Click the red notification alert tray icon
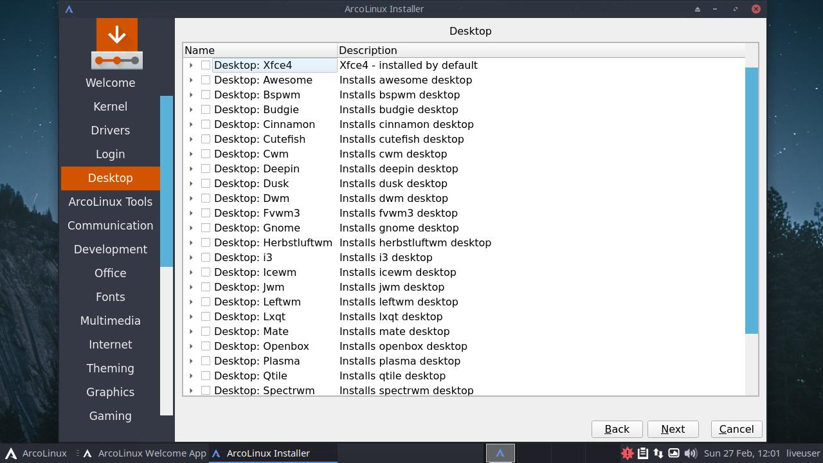Image resolution: width=823 pixels, height=463 pixels. 627,453
